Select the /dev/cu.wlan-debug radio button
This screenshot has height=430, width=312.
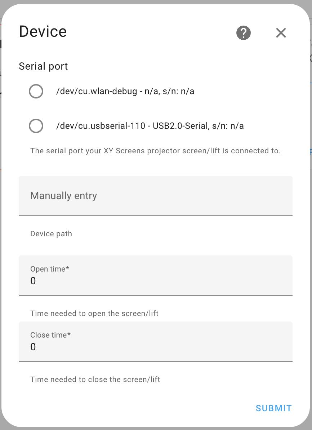coord(36,91)
